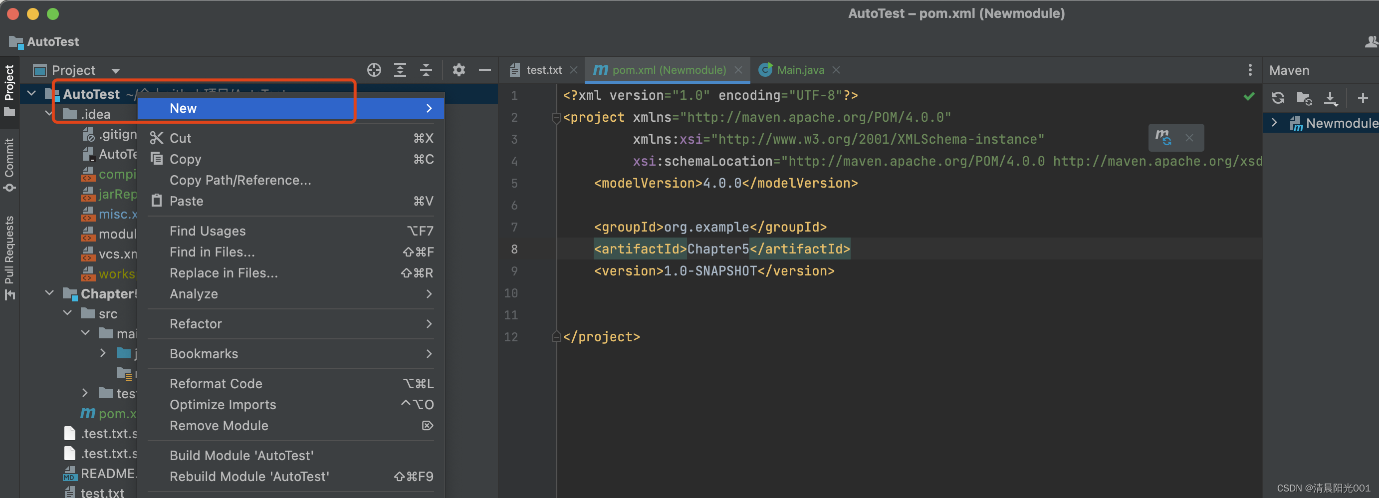This screenshot has width=1379, height=498.
Task: Select Find in Files... menu entry
Action: tap(291, 251)
